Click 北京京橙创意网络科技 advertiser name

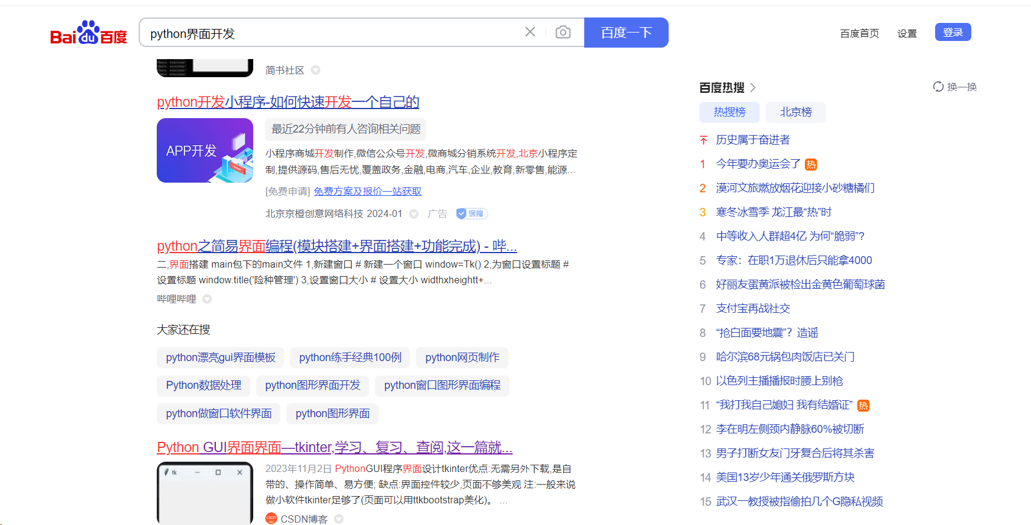click(314, 214)
